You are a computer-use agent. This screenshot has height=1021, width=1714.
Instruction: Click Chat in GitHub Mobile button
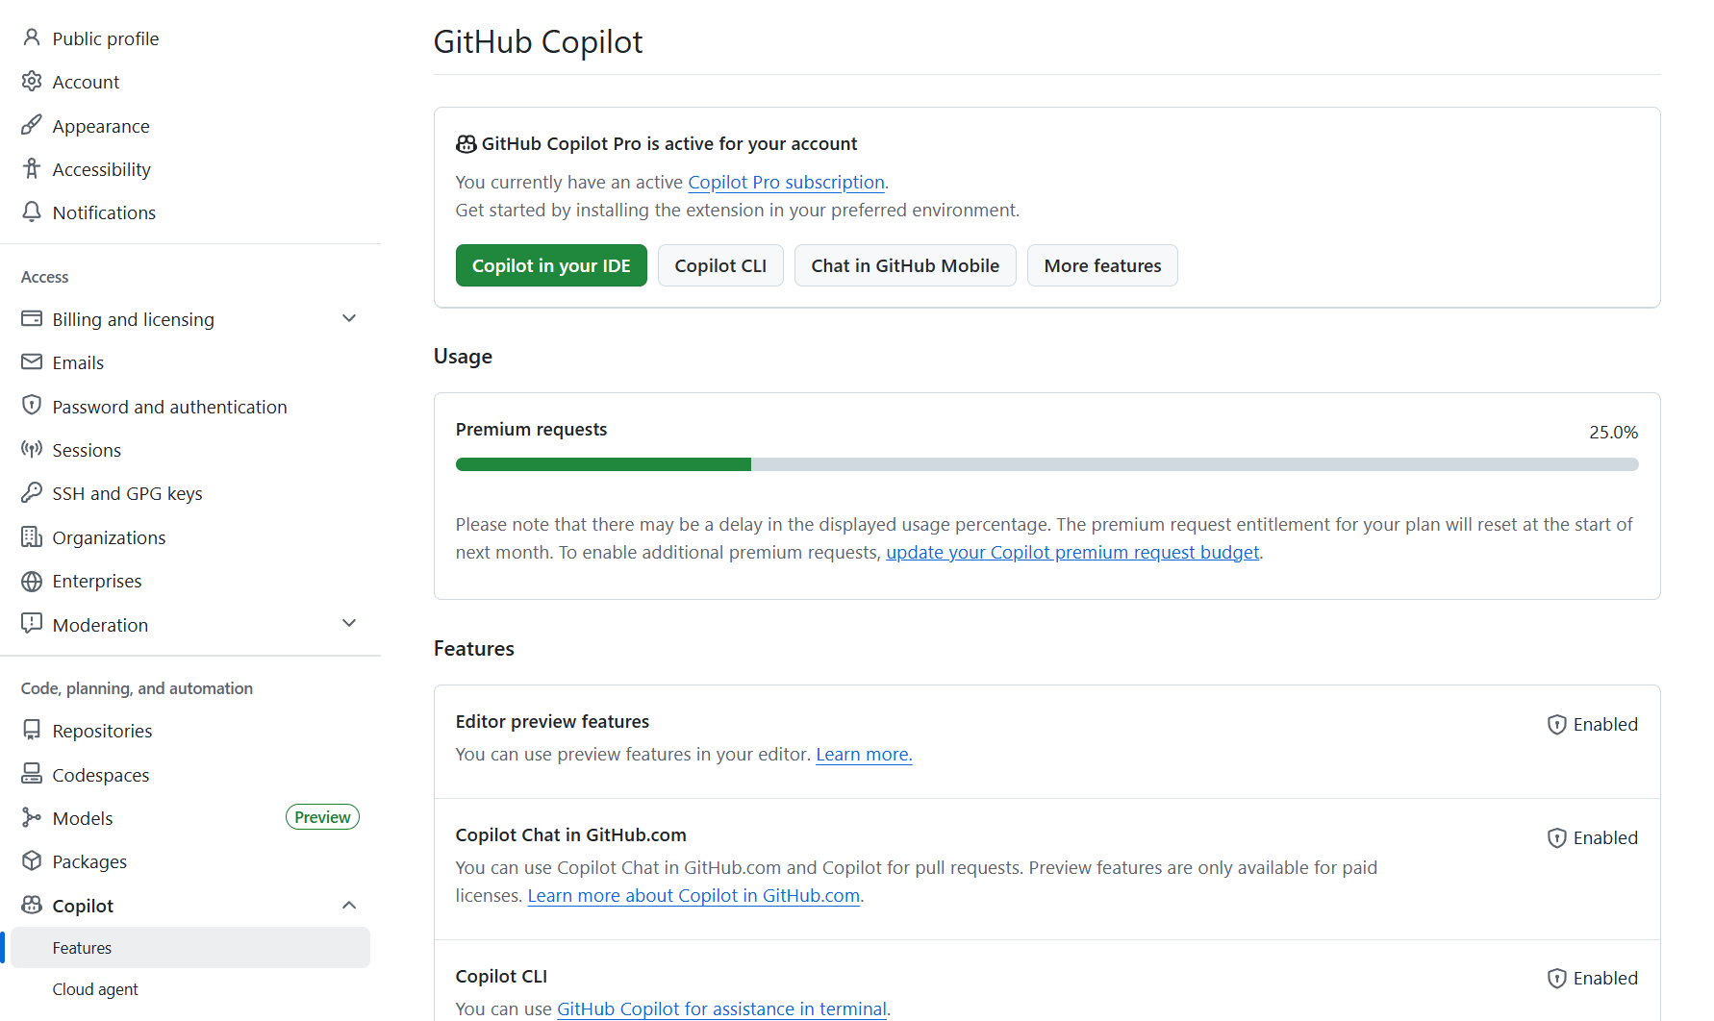[x=905, y=265]
